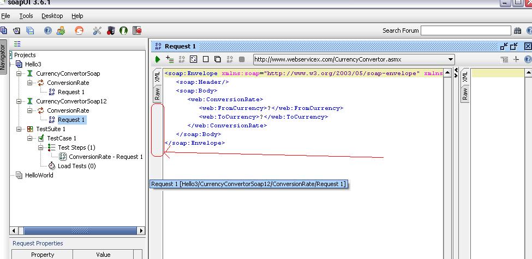Screen dimensions: 532x259
Task: Switch to the Raw request tab
Action: pyautogui.click(x=157, y=94)
